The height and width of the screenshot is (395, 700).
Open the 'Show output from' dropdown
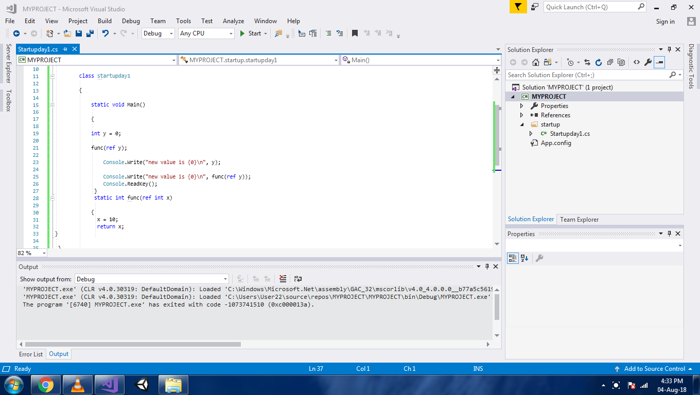(152, 279)
